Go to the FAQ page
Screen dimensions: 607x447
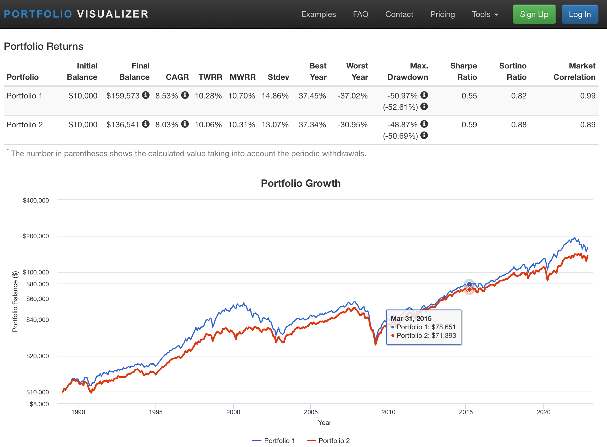360,14
